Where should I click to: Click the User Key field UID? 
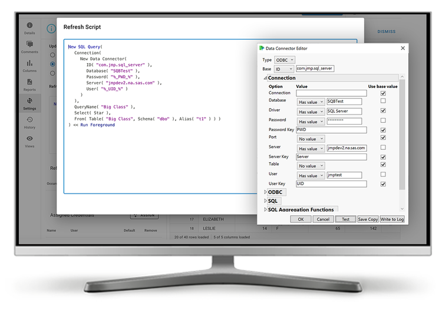331,184
